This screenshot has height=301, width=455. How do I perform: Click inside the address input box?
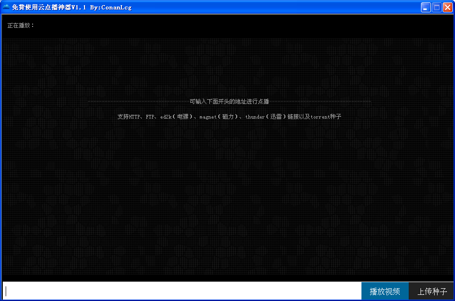180,291
